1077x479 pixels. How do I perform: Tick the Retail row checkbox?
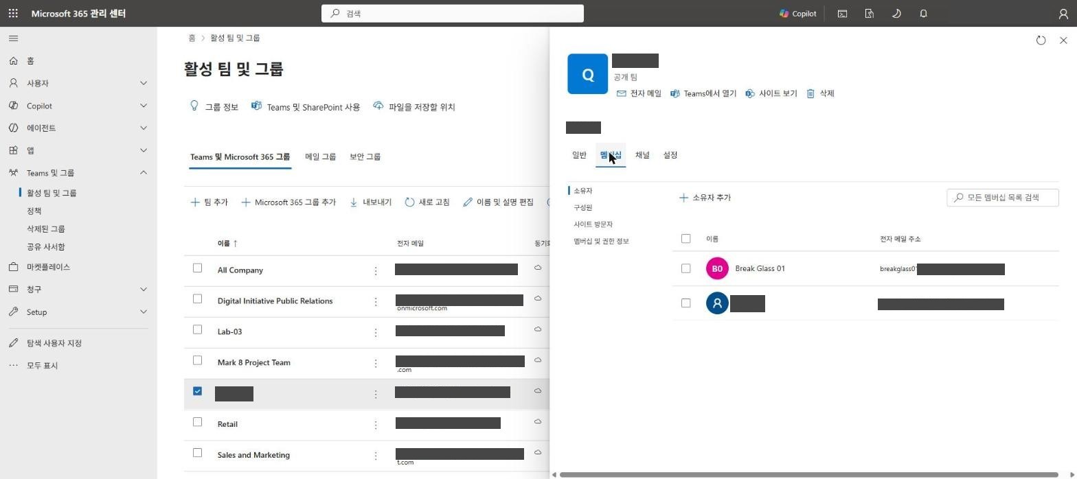point(197,422)
